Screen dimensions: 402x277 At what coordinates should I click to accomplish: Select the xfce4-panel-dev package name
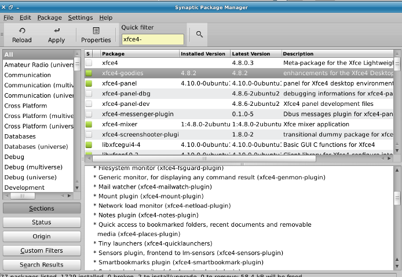point(126,104)
